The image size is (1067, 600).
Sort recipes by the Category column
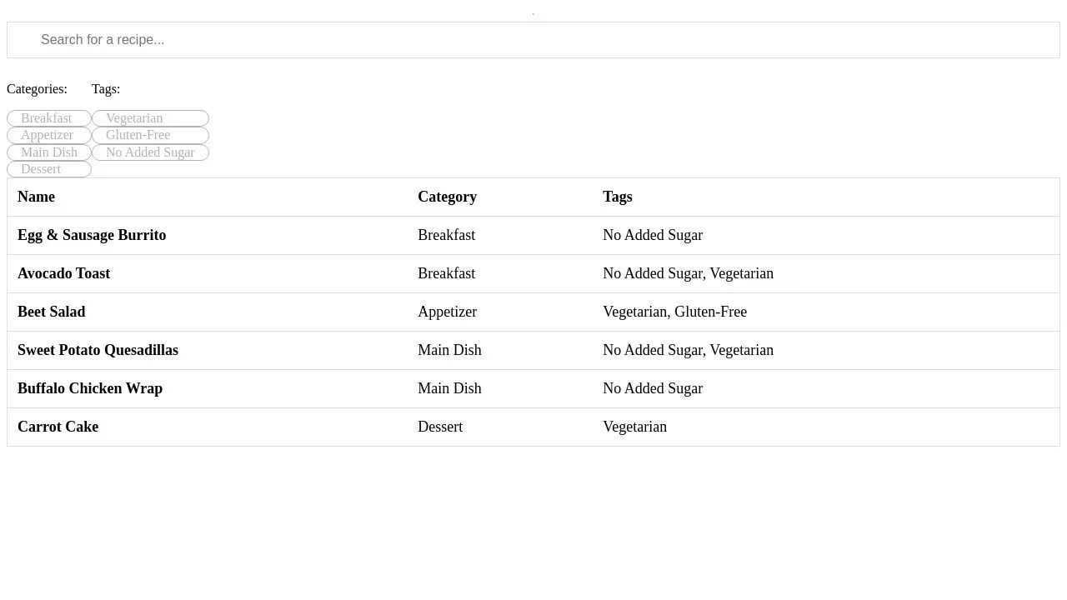[447, 197]
